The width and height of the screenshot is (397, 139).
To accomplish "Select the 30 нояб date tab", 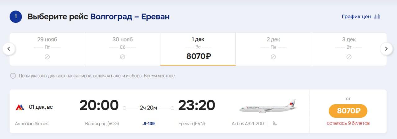I will [x=123, y=49].
